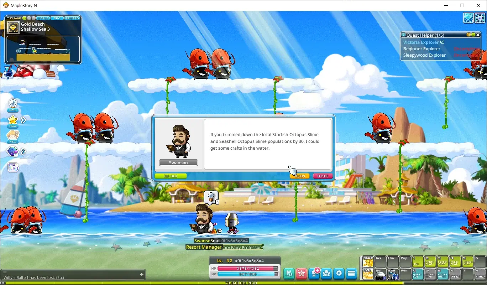Open the World map from minimap
The height and width of the screenshot is (285, 487).
pos(43,18)
